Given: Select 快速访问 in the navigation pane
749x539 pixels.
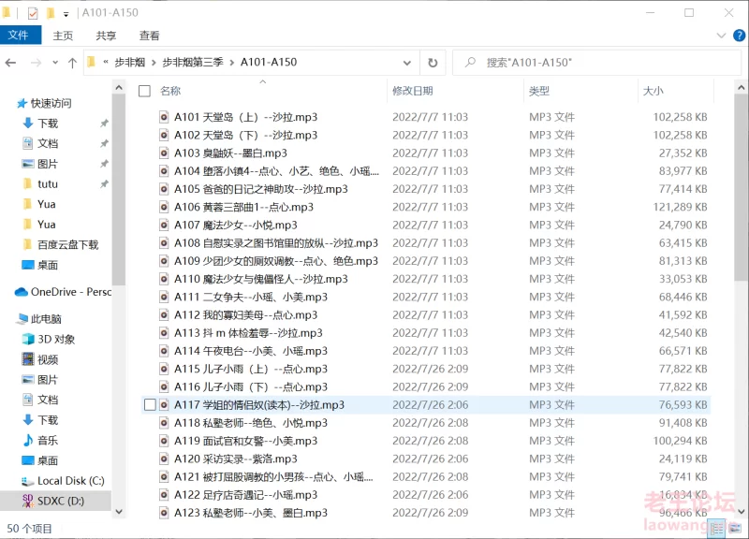Looking at the screenshot, I should click(51, 103).
